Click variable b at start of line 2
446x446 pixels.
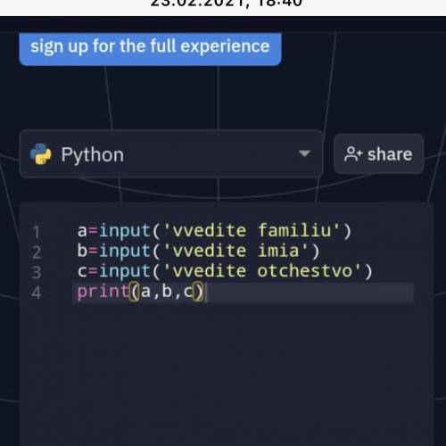82,251
